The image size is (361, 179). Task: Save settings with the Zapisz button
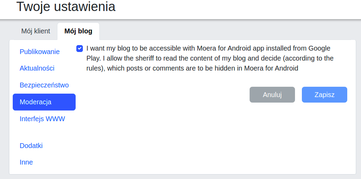324,95
